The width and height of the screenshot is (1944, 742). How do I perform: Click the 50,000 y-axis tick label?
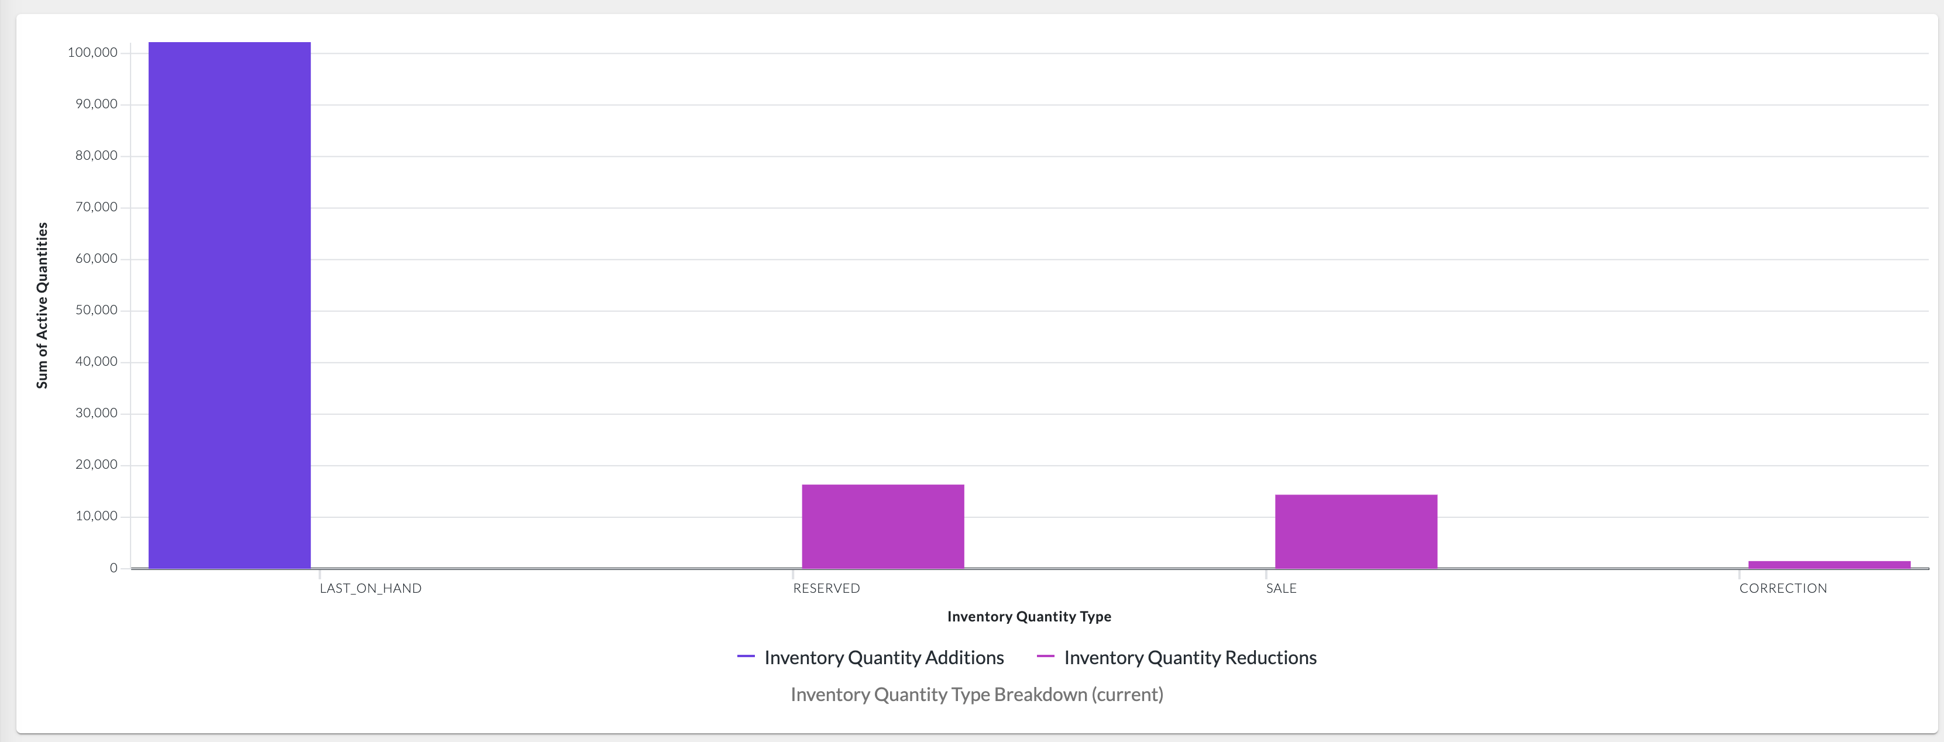click(x=96, y=310)
